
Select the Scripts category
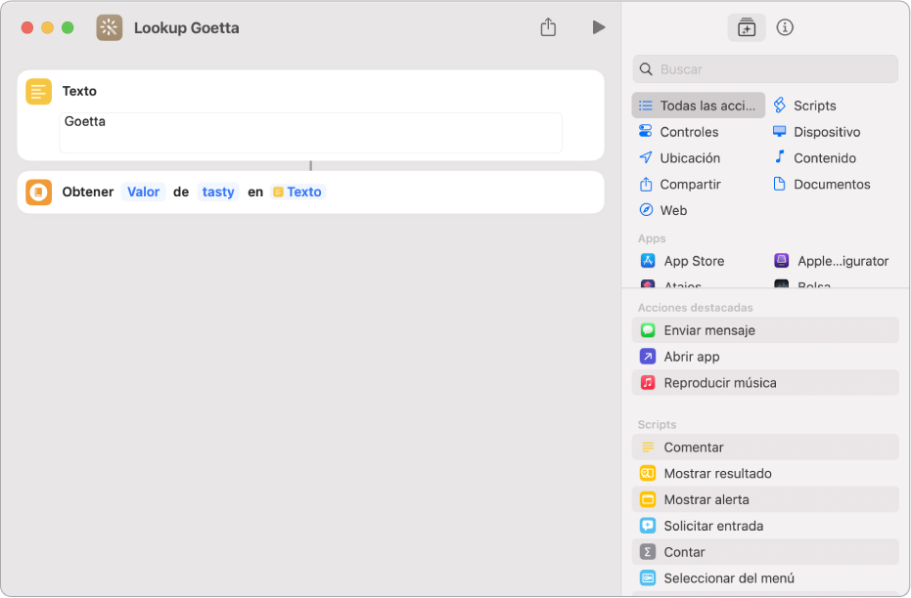click(x=814, y=106)
